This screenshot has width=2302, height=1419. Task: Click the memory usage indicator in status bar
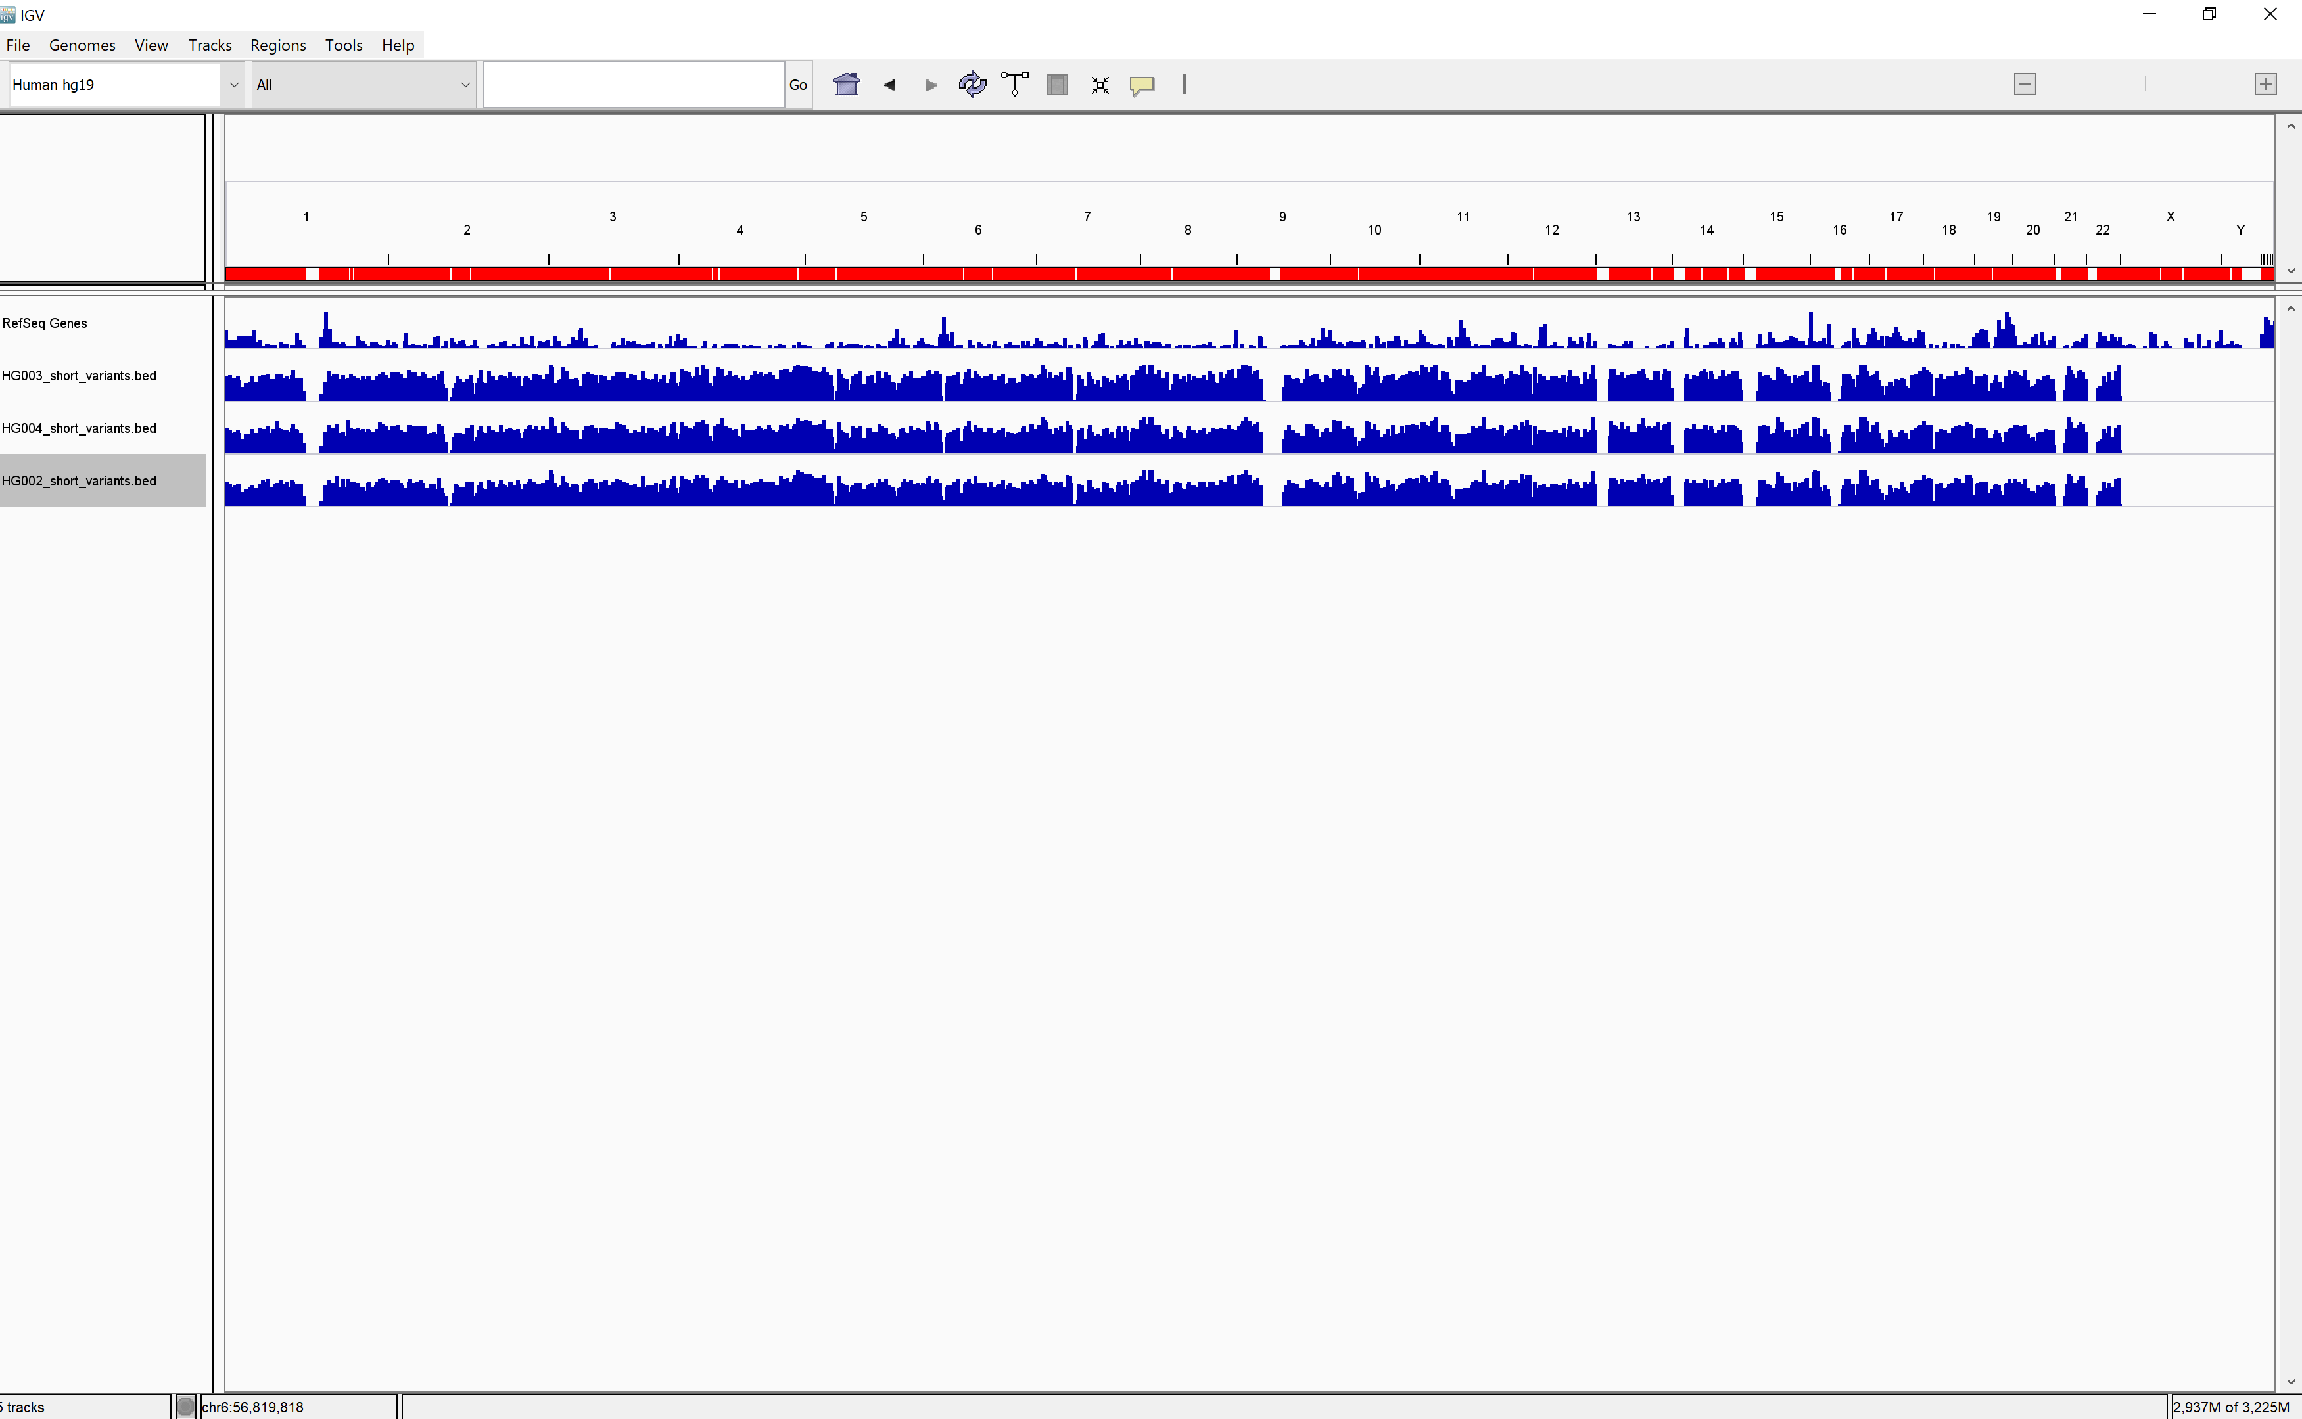pyautogui.click(x=2230, y=1407)
